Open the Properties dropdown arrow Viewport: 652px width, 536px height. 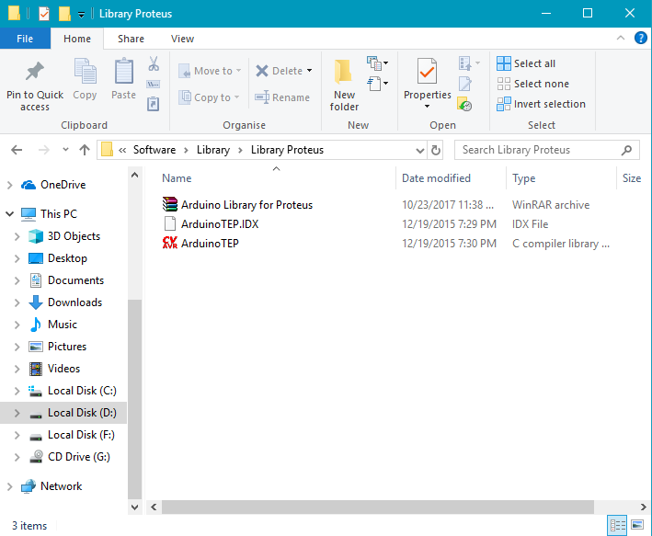[427, 107]
